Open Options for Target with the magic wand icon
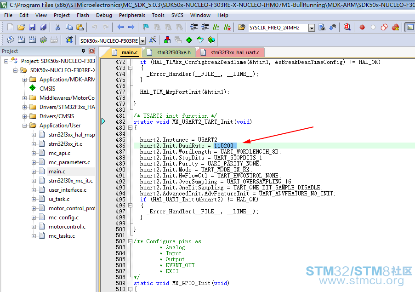 click(153, 40)
